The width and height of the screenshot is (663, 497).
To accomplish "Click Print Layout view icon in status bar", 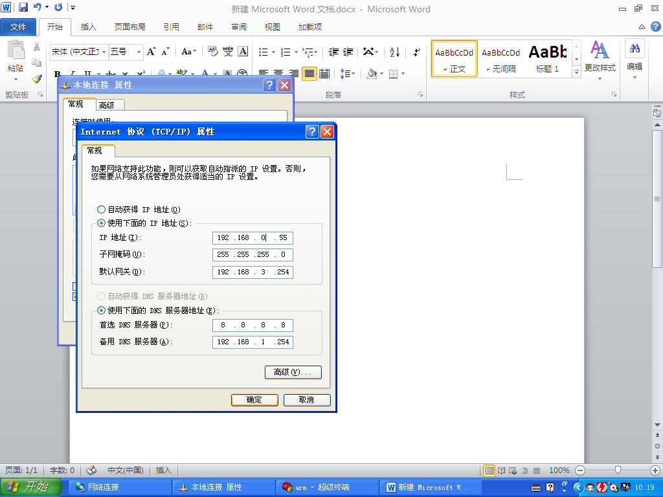I will (x=489, y=470).
